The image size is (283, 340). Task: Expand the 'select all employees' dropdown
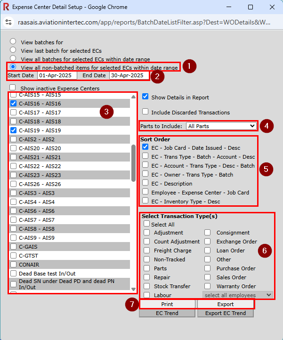click(238, 295)
